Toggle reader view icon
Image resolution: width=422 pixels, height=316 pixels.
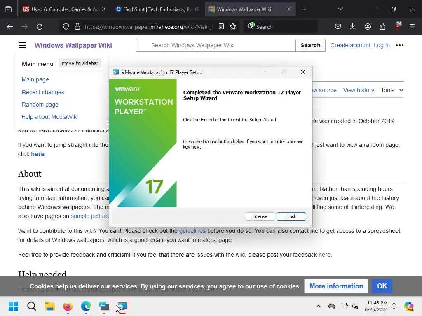(221, 27)
